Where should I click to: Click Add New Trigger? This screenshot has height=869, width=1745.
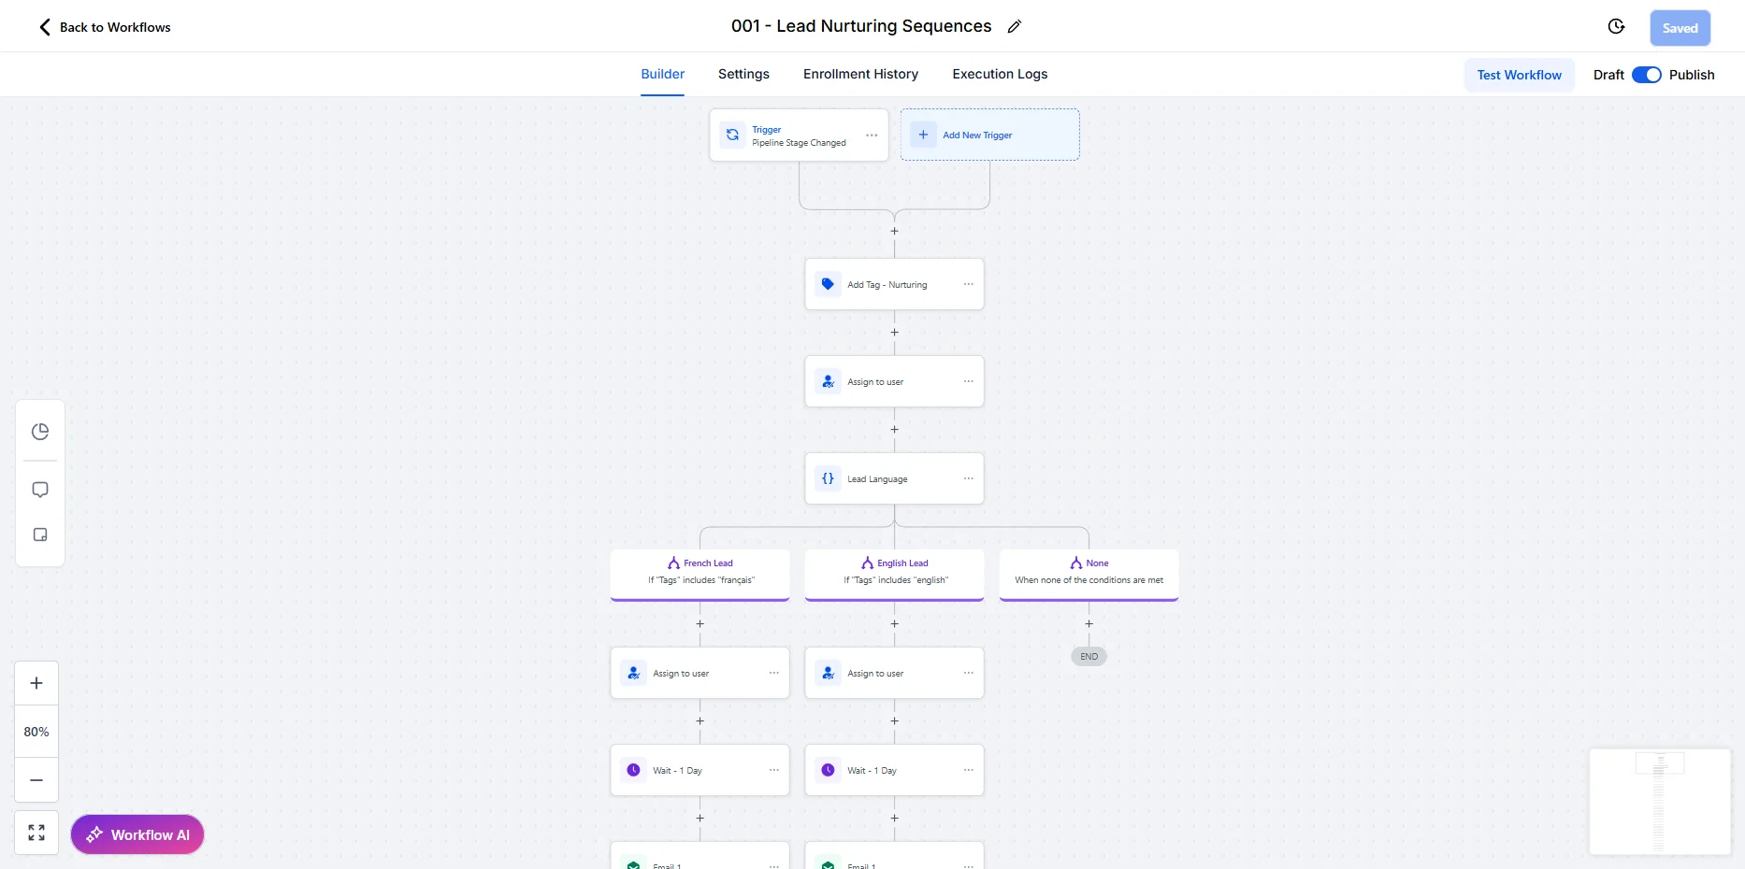[989, 135]
